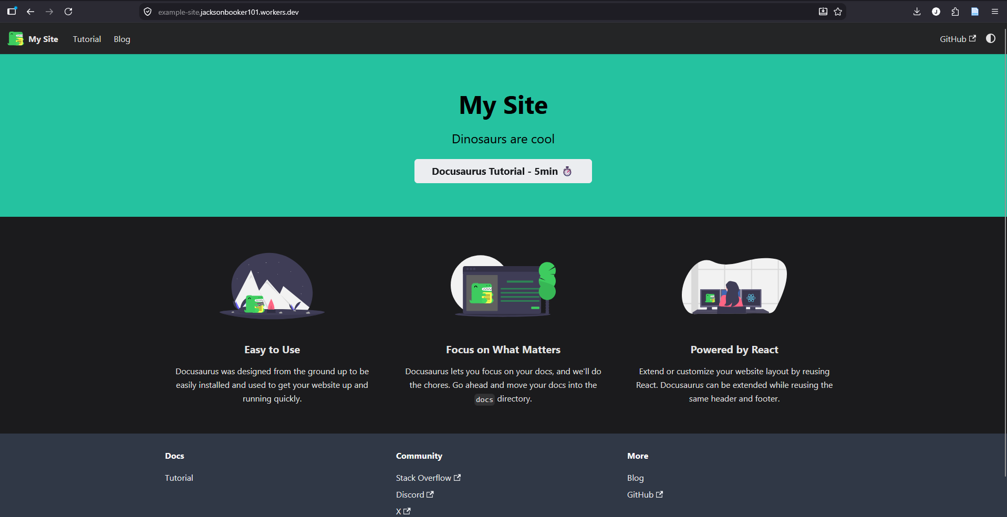Screen dimensions: 1007x517
Task: Open the Stack Overflow footer link
Action: click(x=428, y=478)
